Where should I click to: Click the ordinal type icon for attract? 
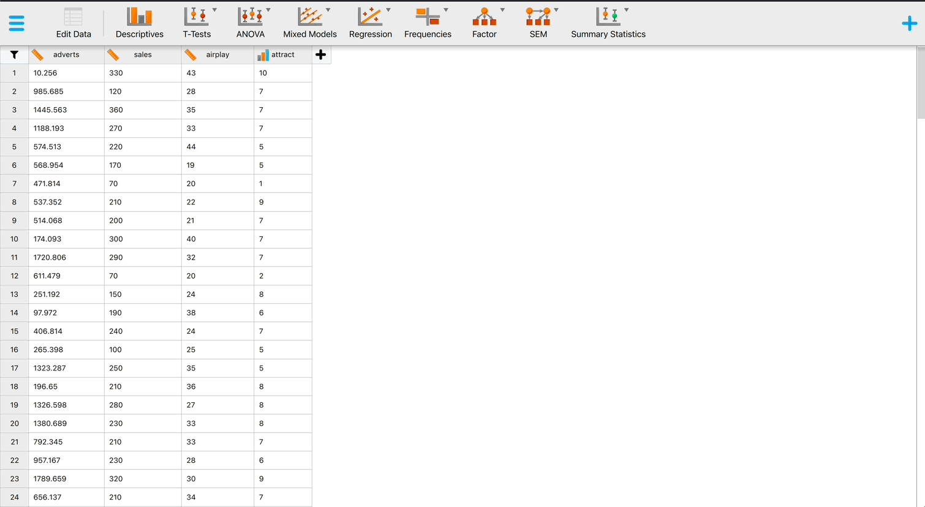click(263, 55)
